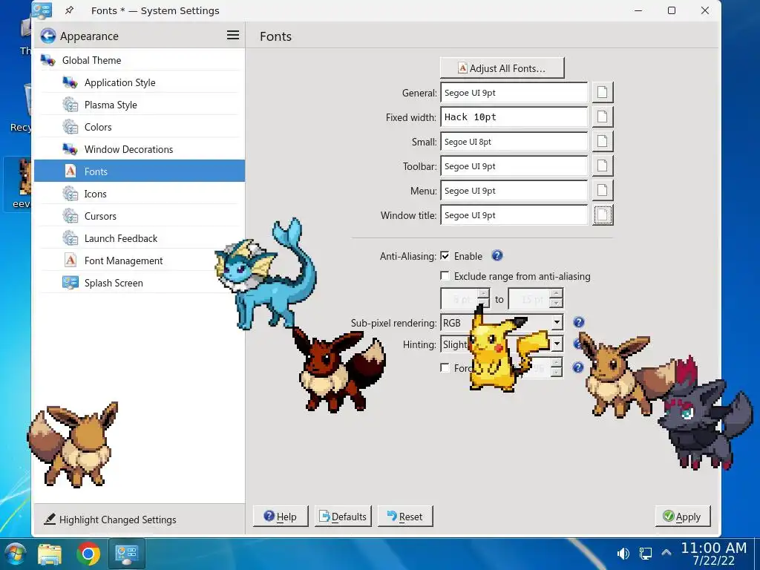
Task: Click System Settings taskbar icon
Action: 126,554
